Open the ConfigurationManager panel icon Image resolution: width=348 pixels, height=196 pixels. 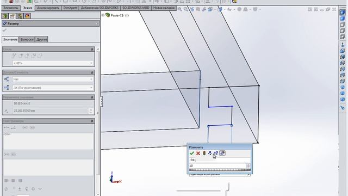tap(20, 16)
